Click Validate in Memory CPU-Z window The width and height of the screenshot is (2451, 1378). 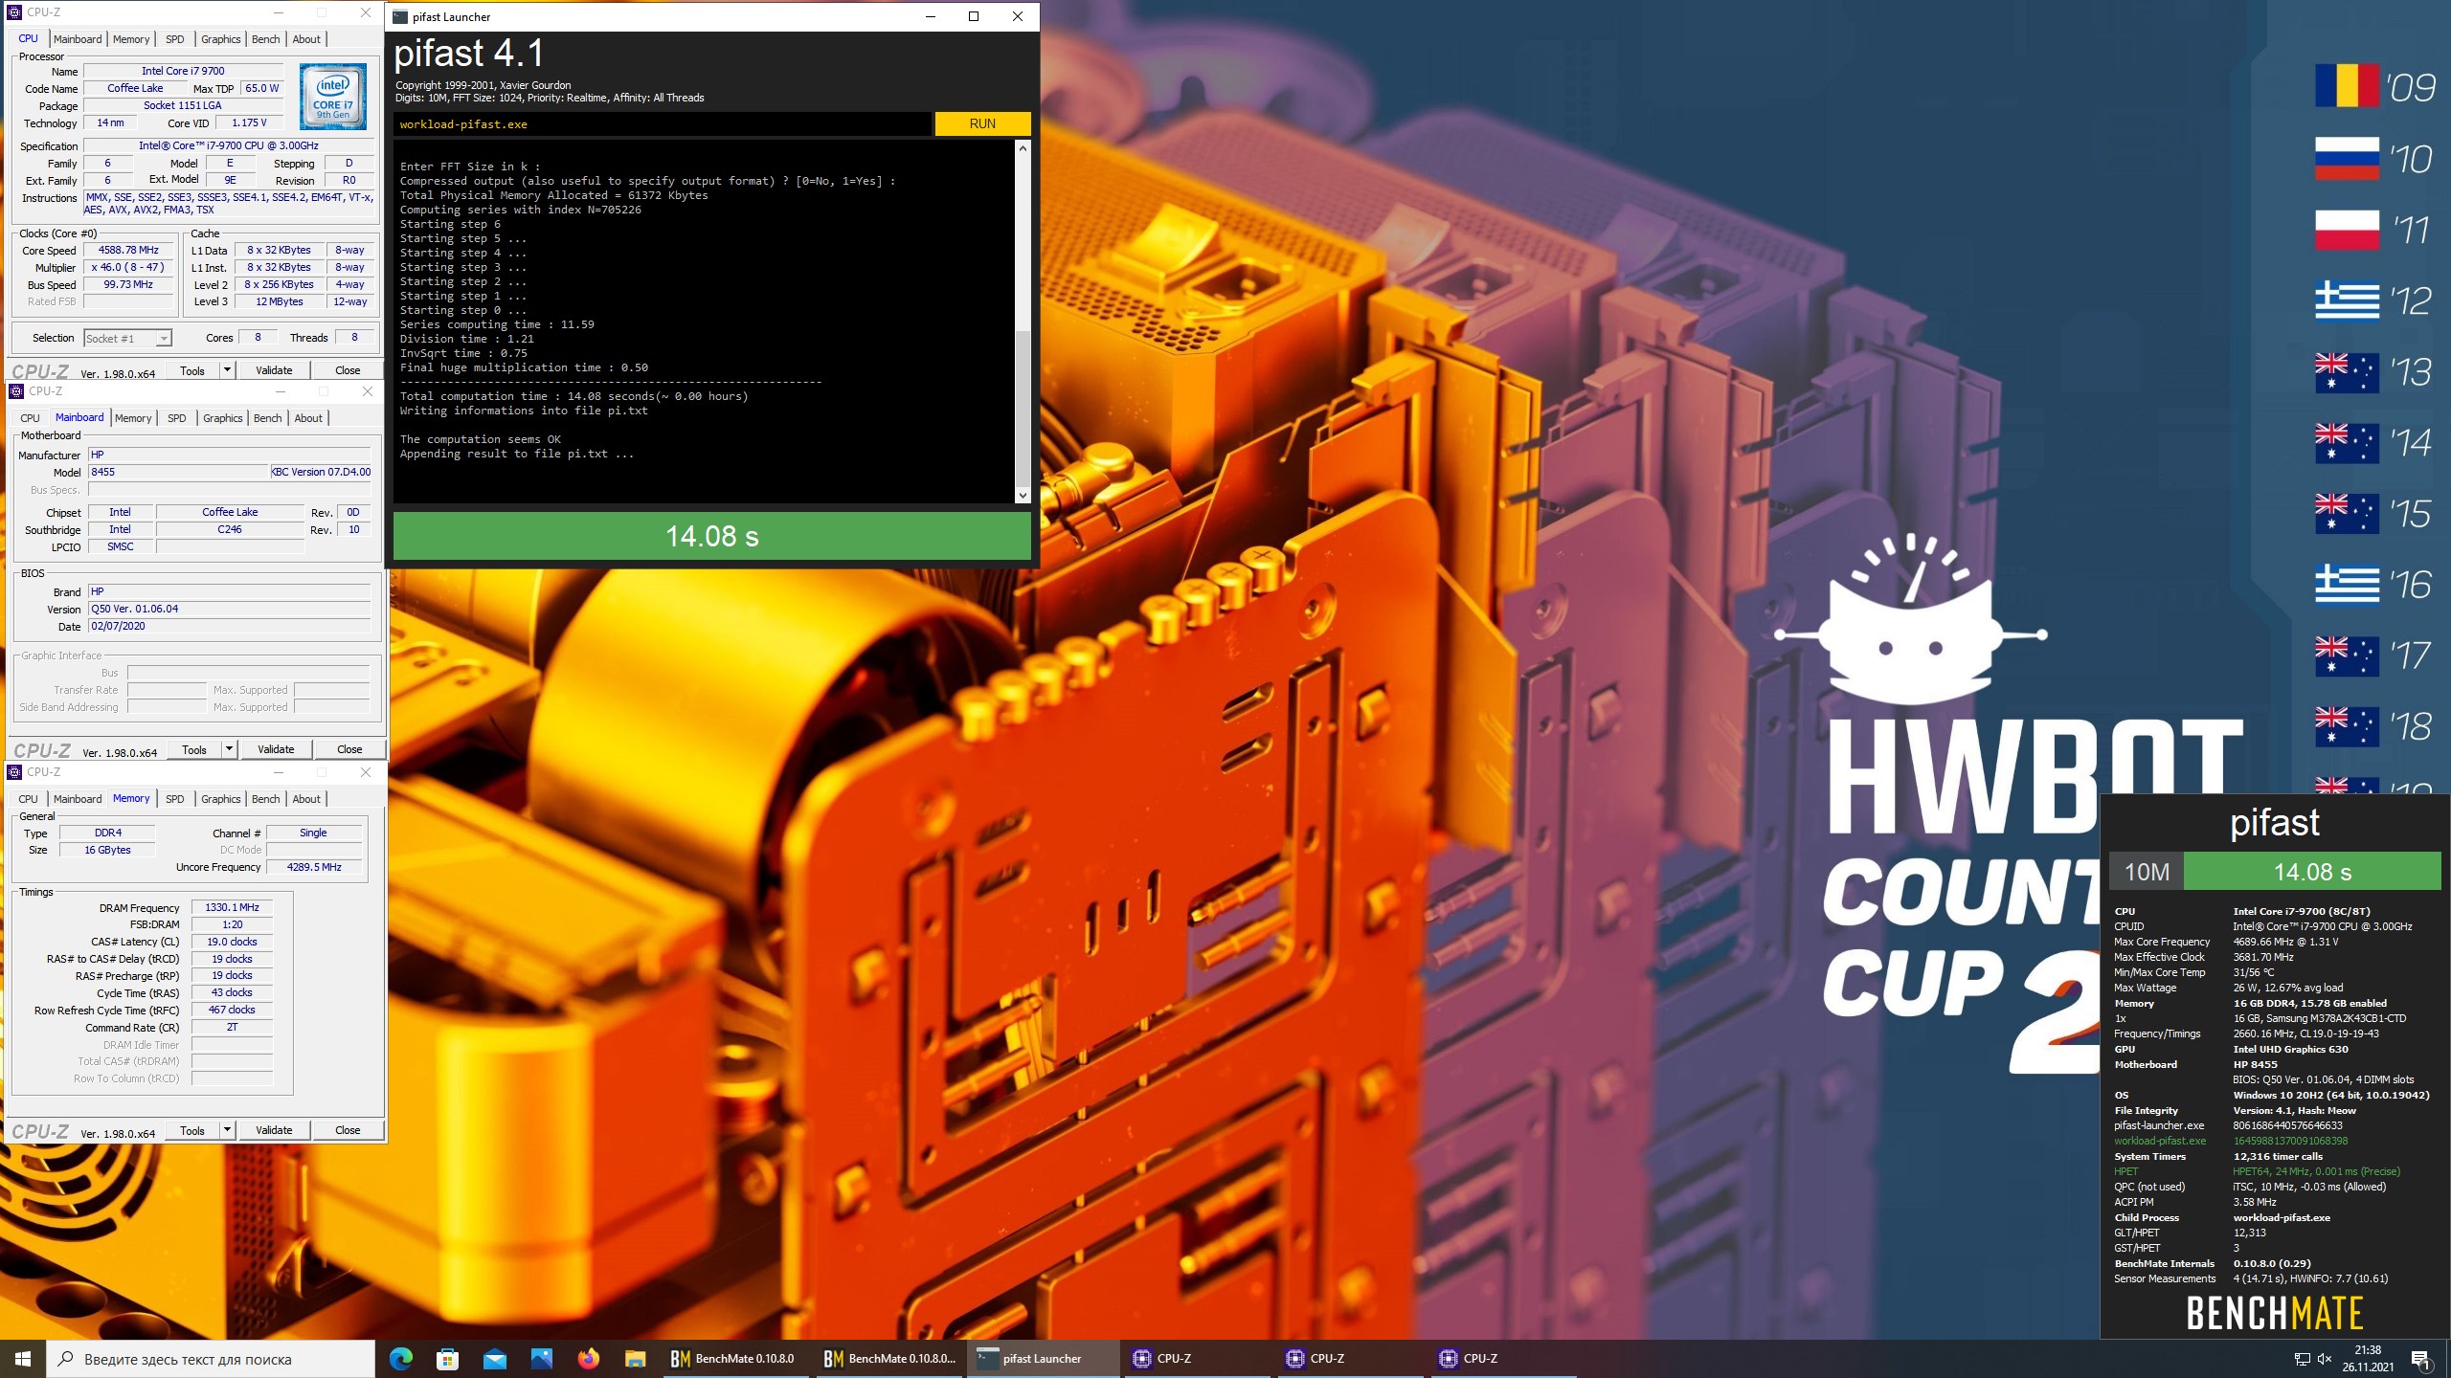point(274,1130)
